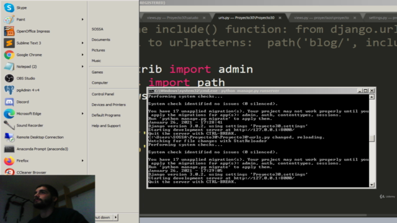Open Pictures from Start menu
Image resolution: width=397 pixels, height=223 pixels.
coord(98,50)
